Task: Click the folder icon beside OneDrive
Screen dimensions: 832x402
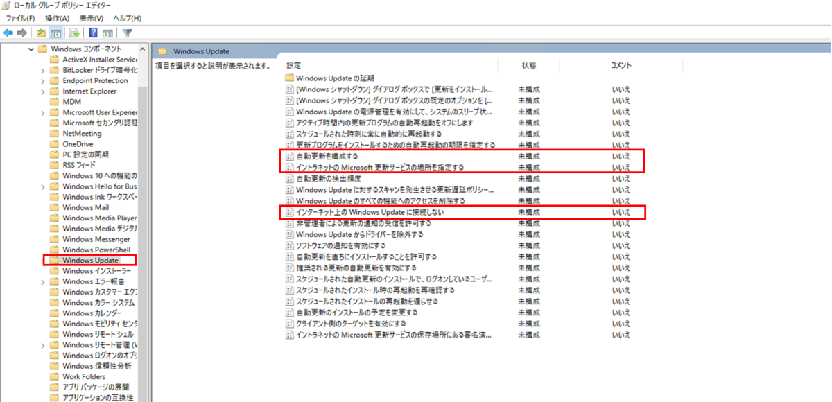Action: pyautogui.click(x=55, y=143)
